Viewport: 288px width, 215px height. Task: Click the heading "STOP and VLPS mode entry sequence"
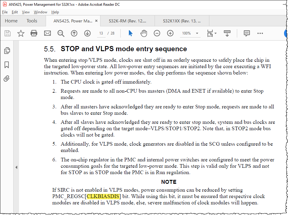tap(124, 49)
